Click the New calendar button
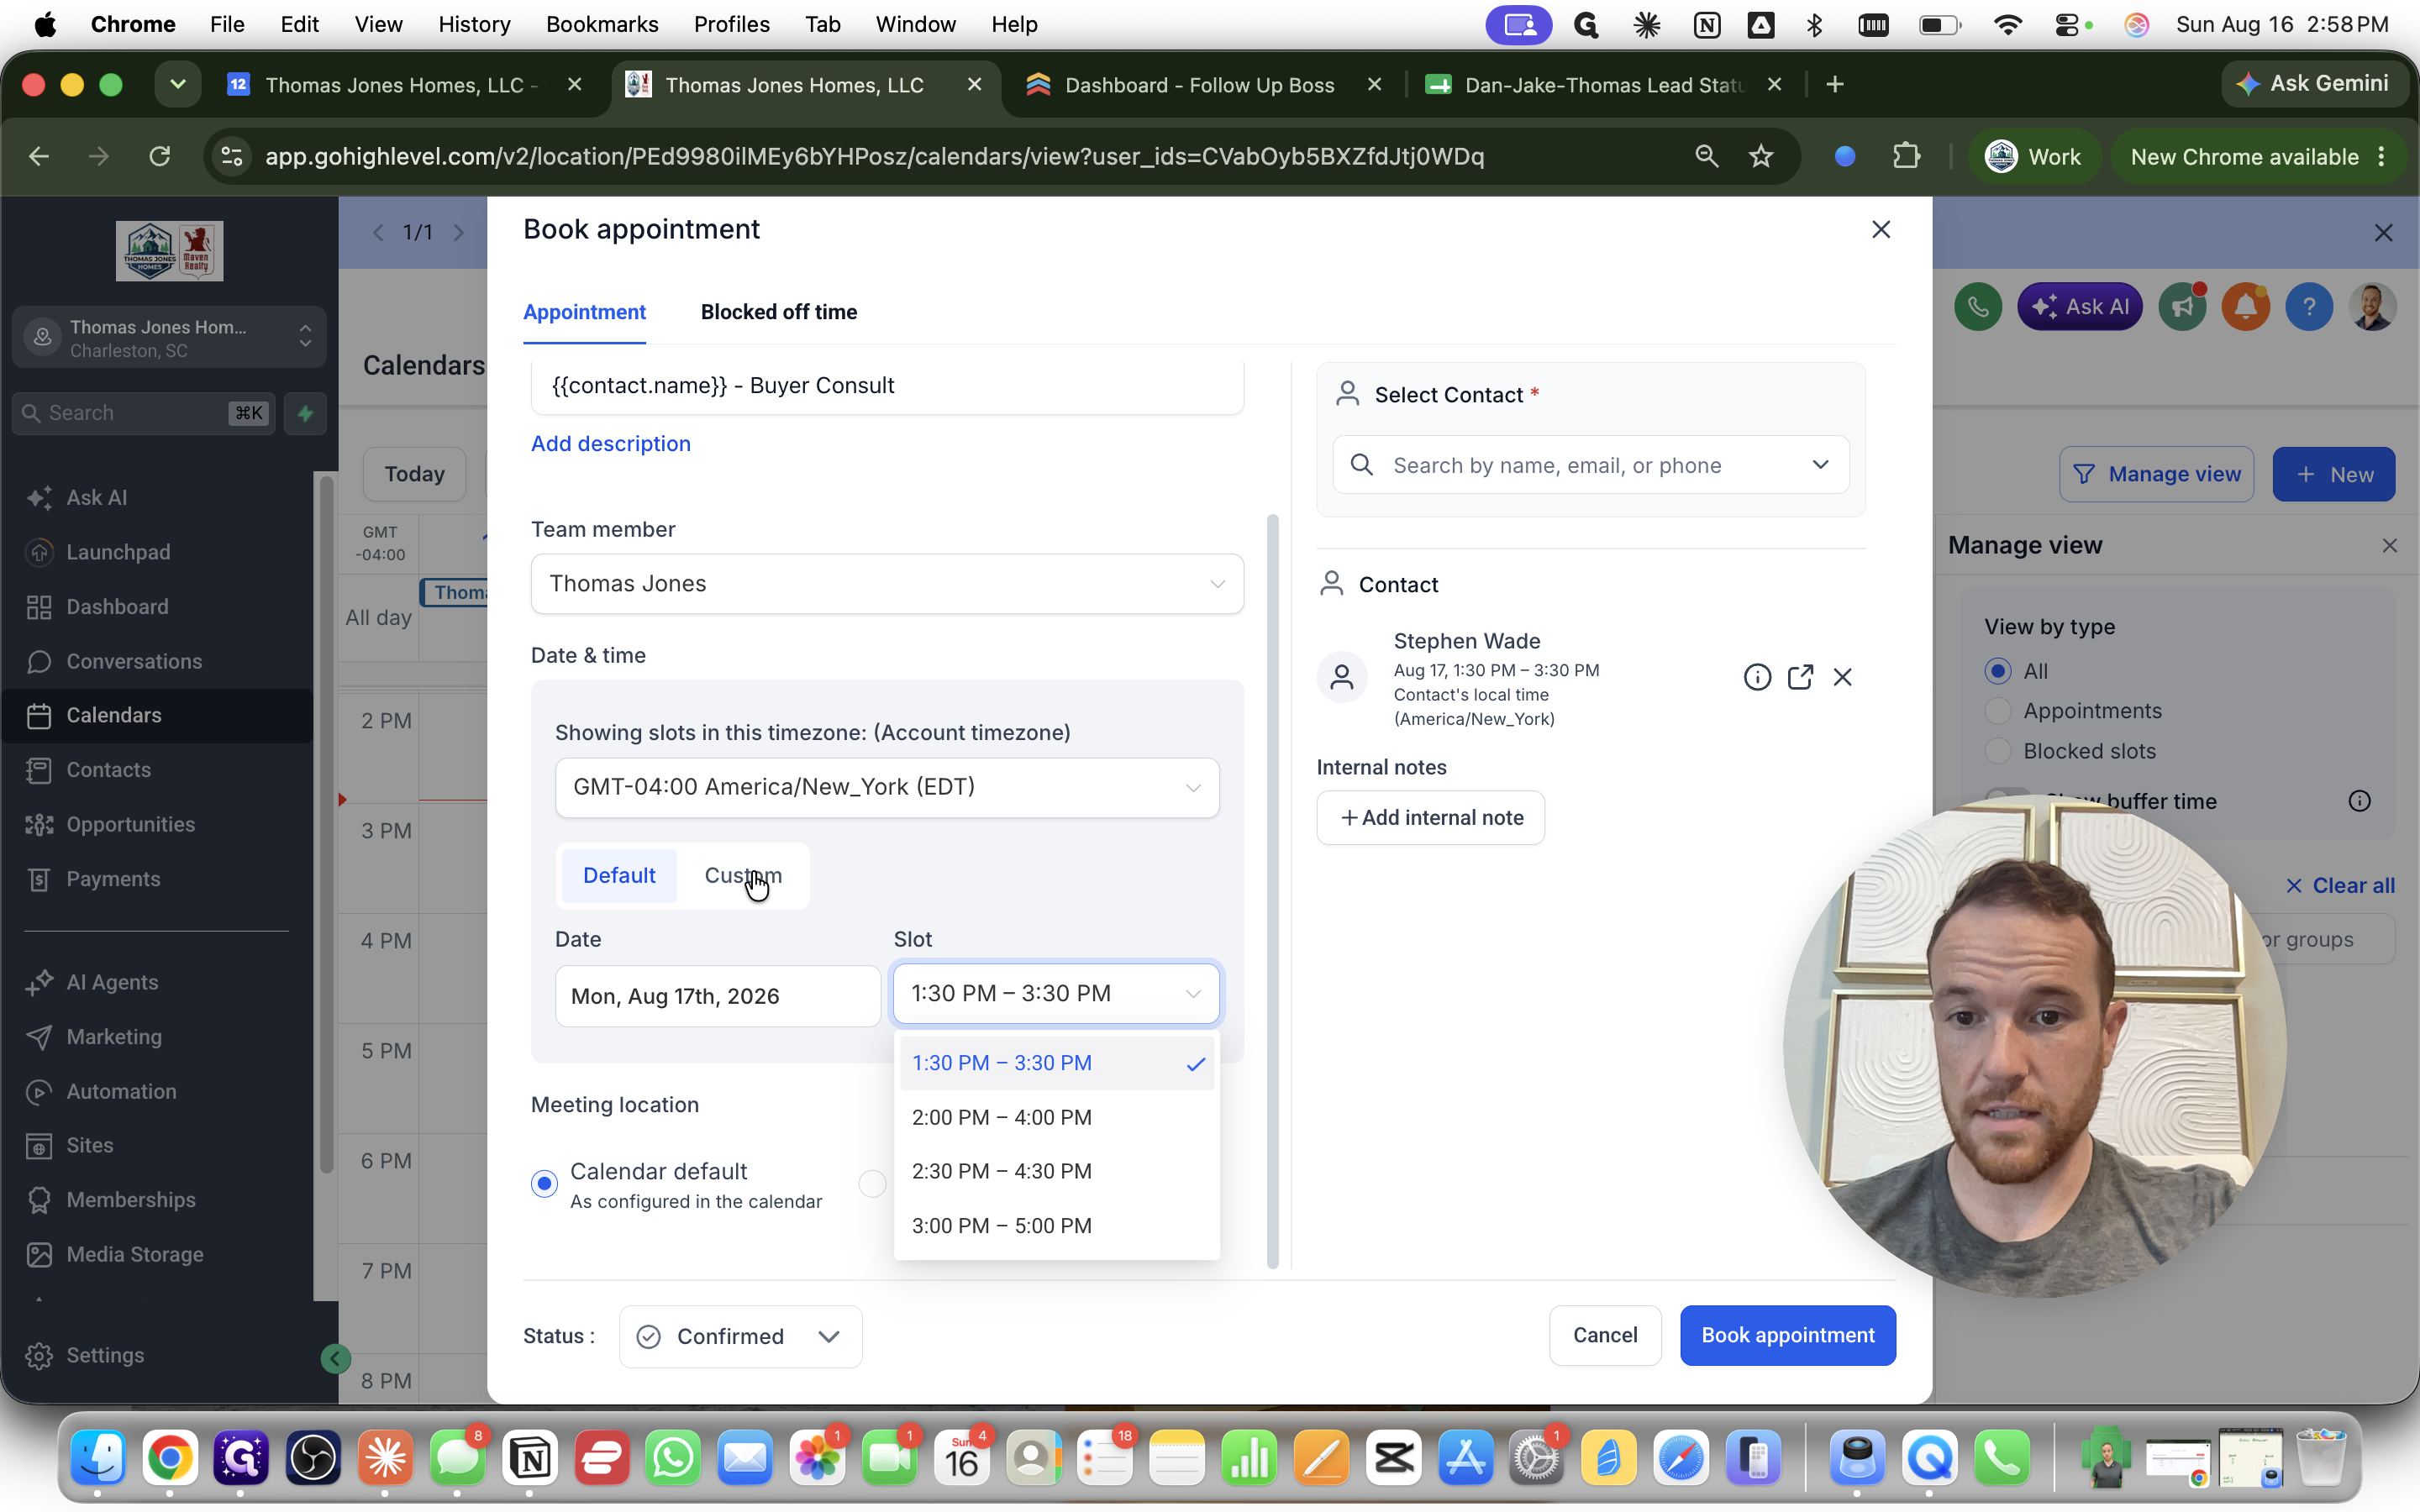Viewport: 2420px width, 1512px height. [2333, 474]
